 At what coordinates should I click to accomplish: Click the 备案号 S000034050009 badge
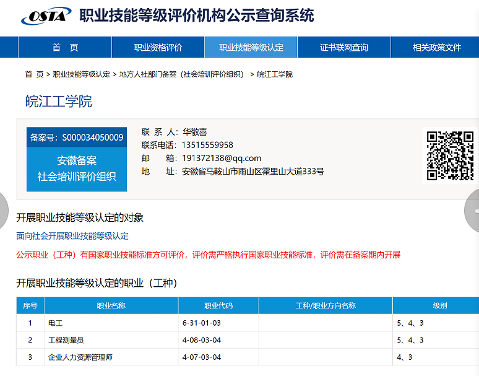point(77,138)
